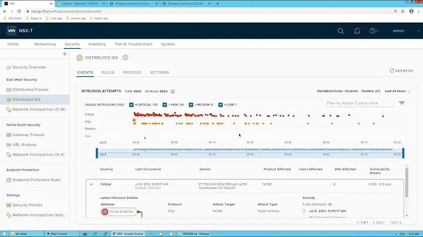423x237 pixels.
Task: Switch to vSphere RegionA01-COMP01 browser tab
Action: pyautogui.click(x=80, y=4)
